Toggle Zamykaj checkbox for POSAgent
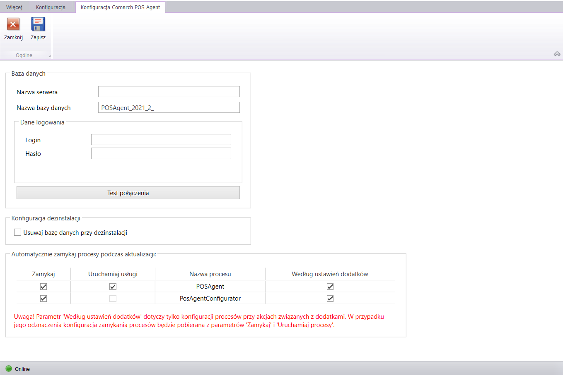563x375 pixels. 43,286
